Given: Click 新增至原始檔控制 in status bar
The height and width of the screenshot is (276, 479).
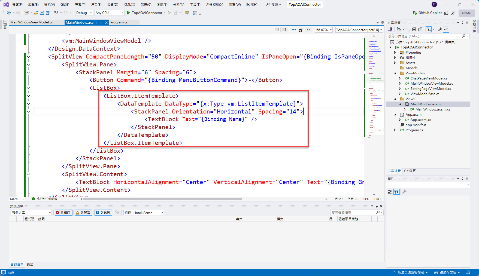Looking at the screenshot, I should [x=410, y=272].
